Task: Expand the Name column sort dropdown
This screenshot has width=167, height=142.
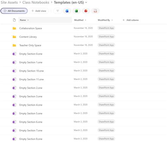Action: (28, 20)
